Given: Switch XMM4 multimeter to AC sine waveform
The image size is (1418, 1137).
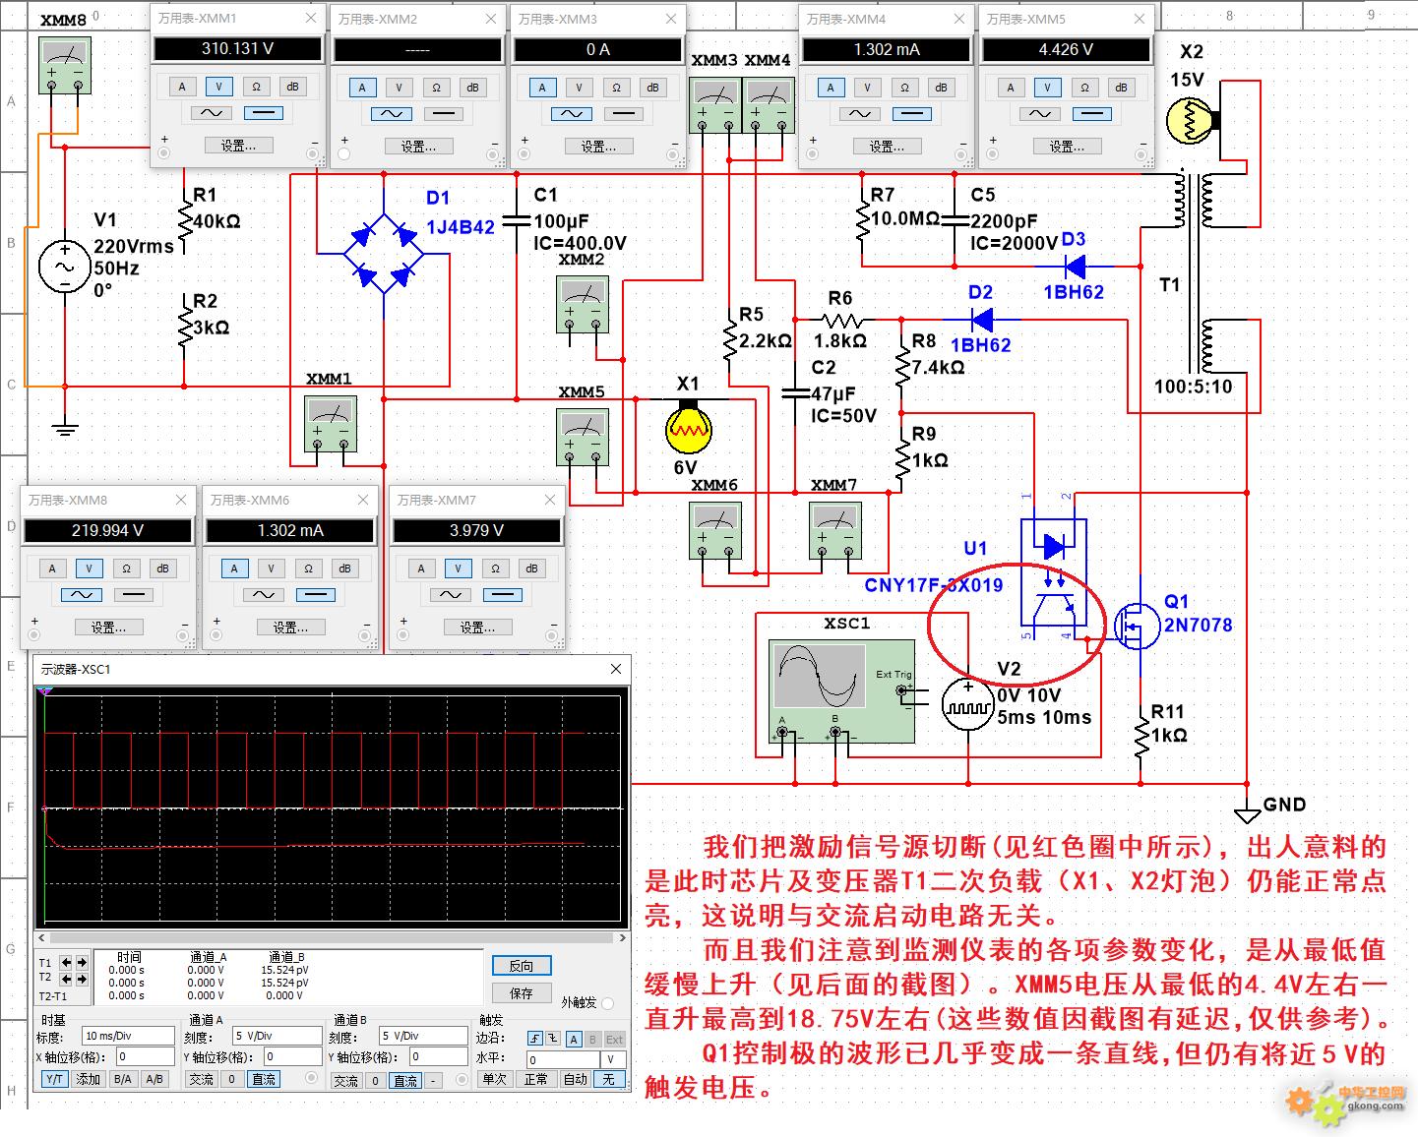Looking at the screenshot, I should [859, 114].
